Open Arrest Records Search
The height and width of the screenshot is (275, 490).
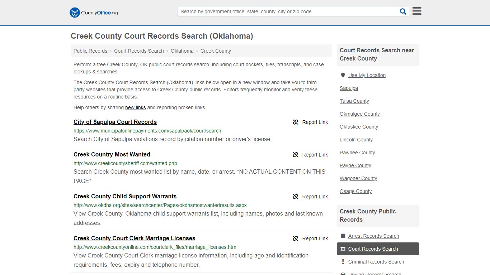(373, 236)
